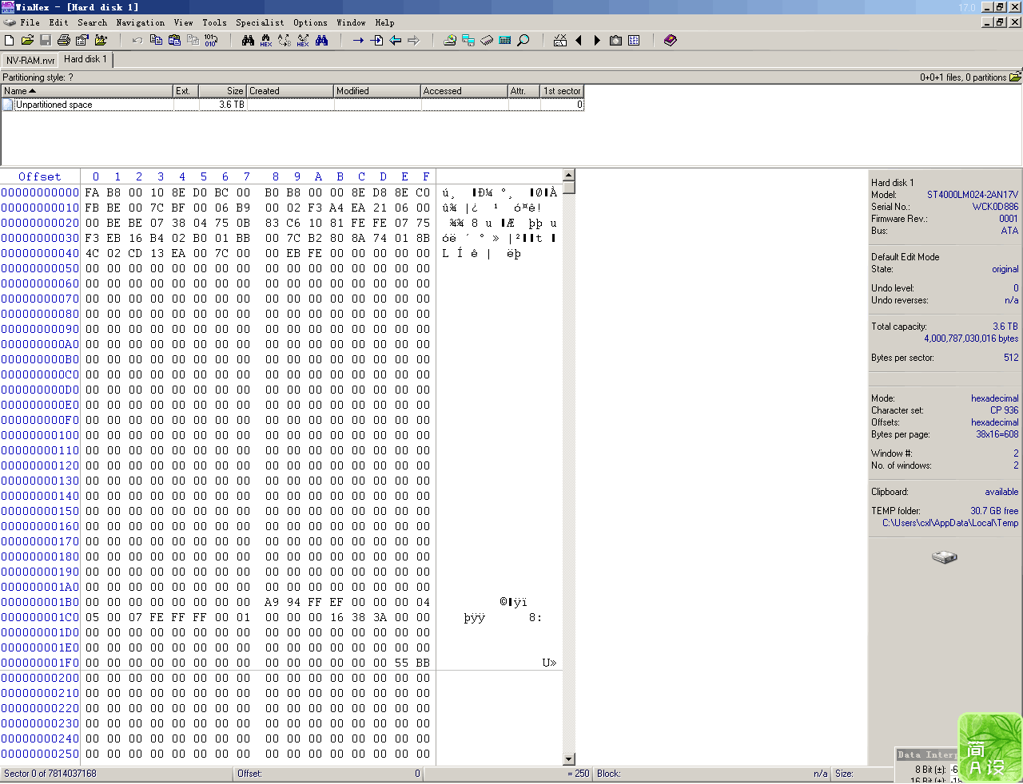This screenshot has height=784, width=1023.
Task: Click the Find Text binoculars icon
Action: pyautogui.click(x=248, y=40)
